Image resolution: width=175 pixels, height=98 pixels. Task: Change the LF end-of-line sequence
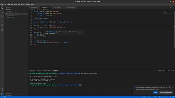point(159,97)
